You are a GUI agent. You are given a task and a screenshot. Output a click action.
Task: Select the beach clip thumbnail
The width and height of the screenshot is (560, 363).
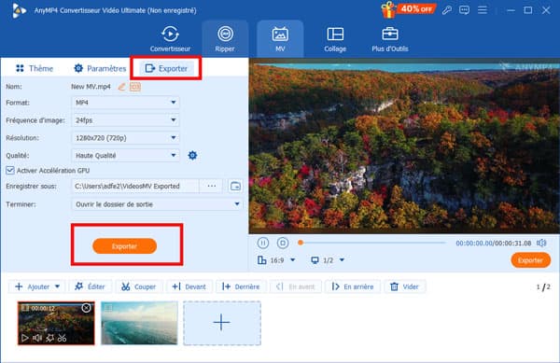click(x=139, y=323)
